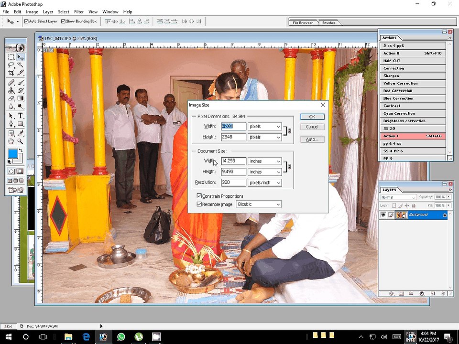
Task: Hide the Background layer eye icon
Action: [383, 215]
